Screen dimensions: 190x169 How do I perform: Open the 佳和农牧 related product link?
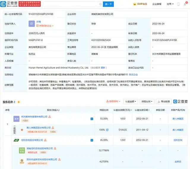(x=178, y=140)
